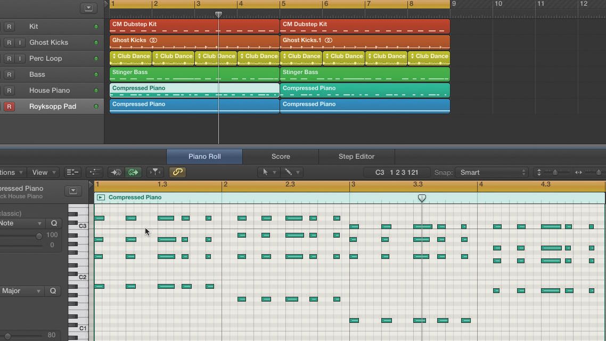Image resolution: width=606 pixels, height=341 pixels.
Task: Switch to the Score tab
Action: 280,156
